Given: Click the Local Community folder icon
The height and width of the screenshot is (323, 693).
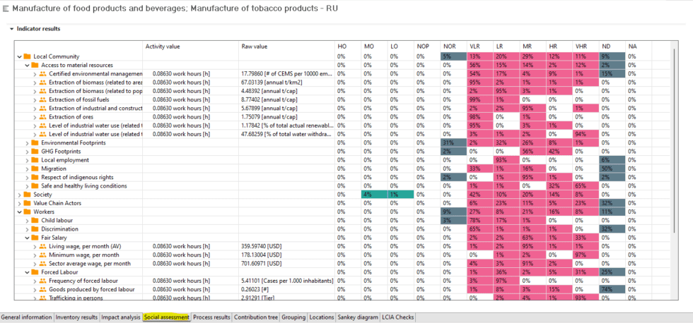Looking at the screenshot, I should click(27, 56).
